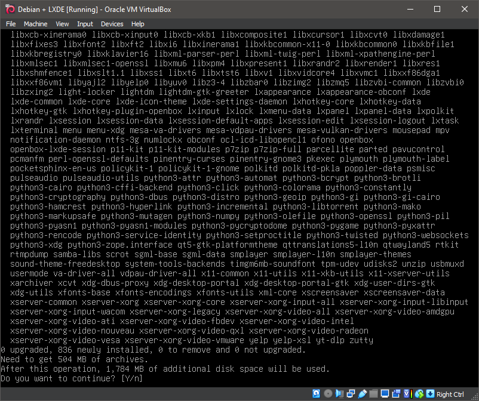Click the optical drive icon in status bar
Viewport: 479px width, 401px height.
tap(328, 393)
